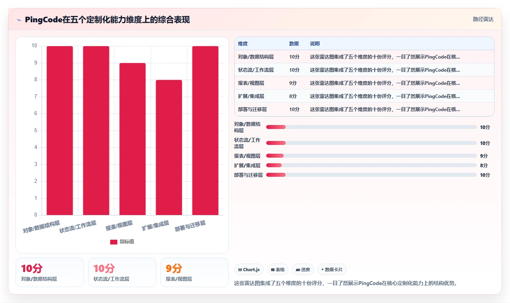
Task: Open the 报表/视图层 9分 data card
Action: (x=194, y=272)
